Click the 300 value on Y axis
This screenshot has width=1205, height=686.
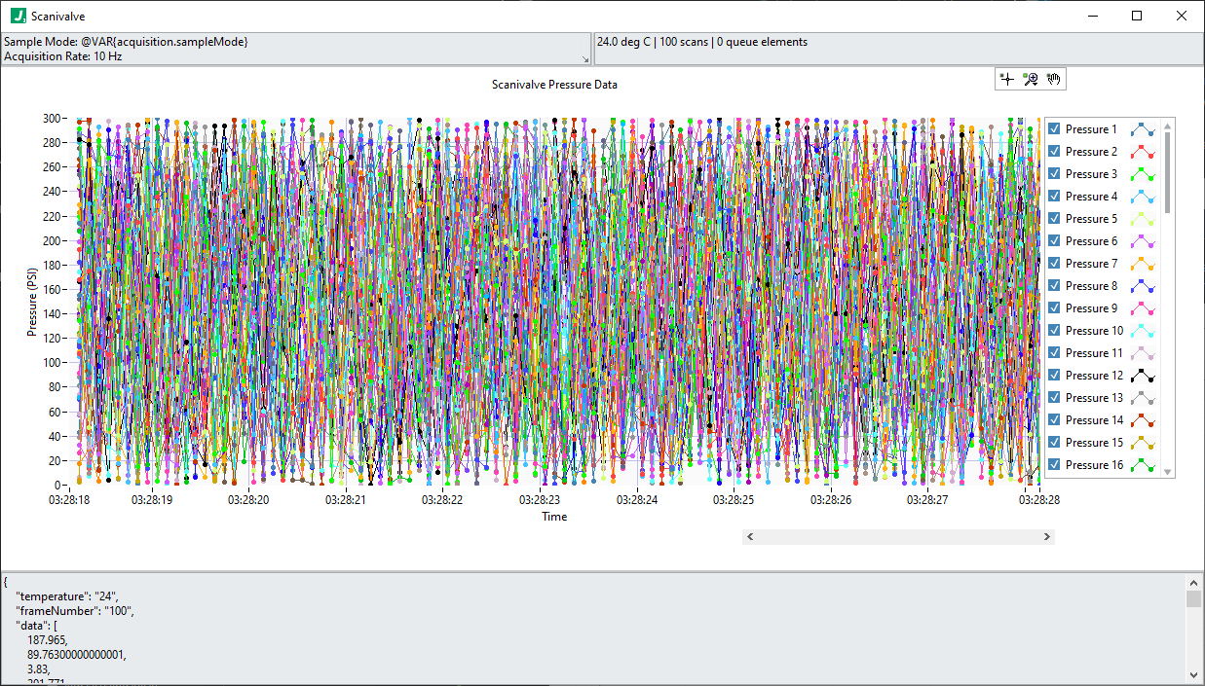coord(52,118)
